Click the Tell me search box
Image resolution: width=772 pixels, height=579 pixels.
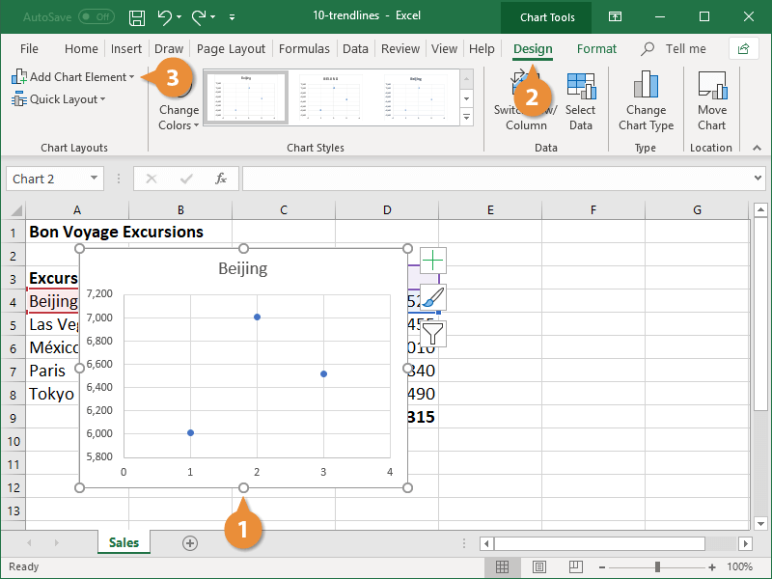coord(685,48)
